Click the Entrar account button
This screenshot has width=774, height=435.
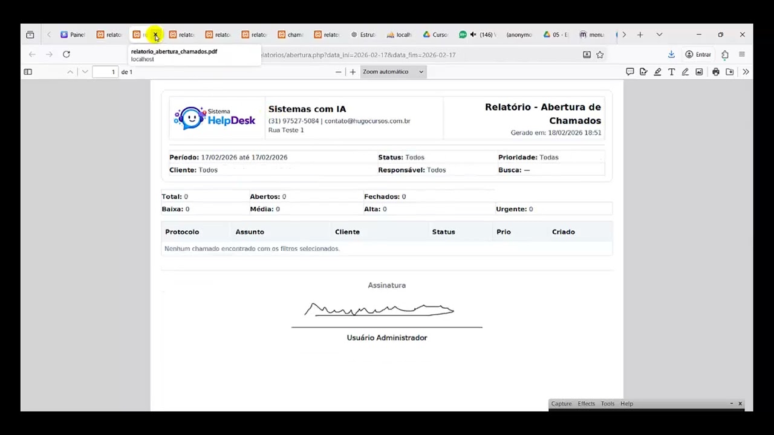(x=698, y=54)
